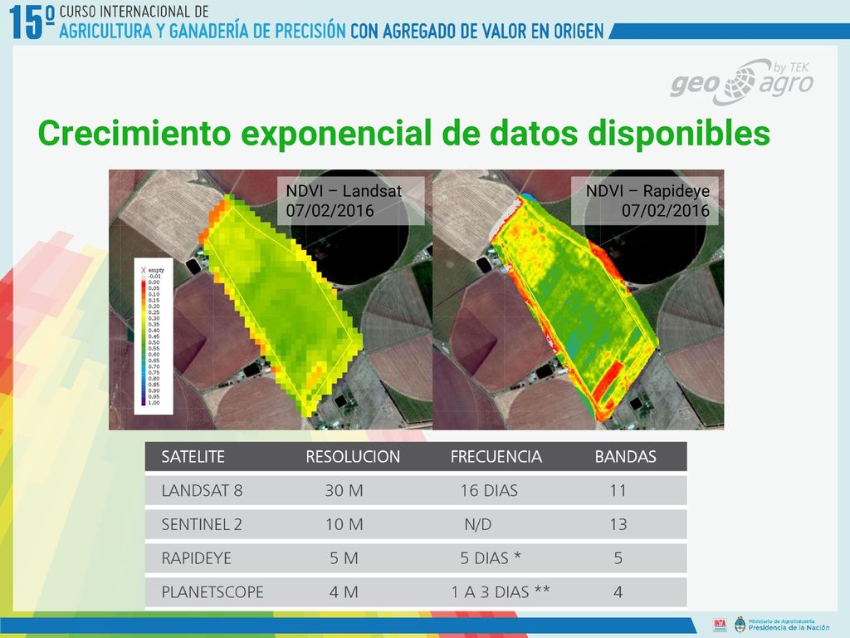Viewport: 850px width, 638px height.
Task: Click the '5 DIAS *' frequency value
Action: point(491,558)
